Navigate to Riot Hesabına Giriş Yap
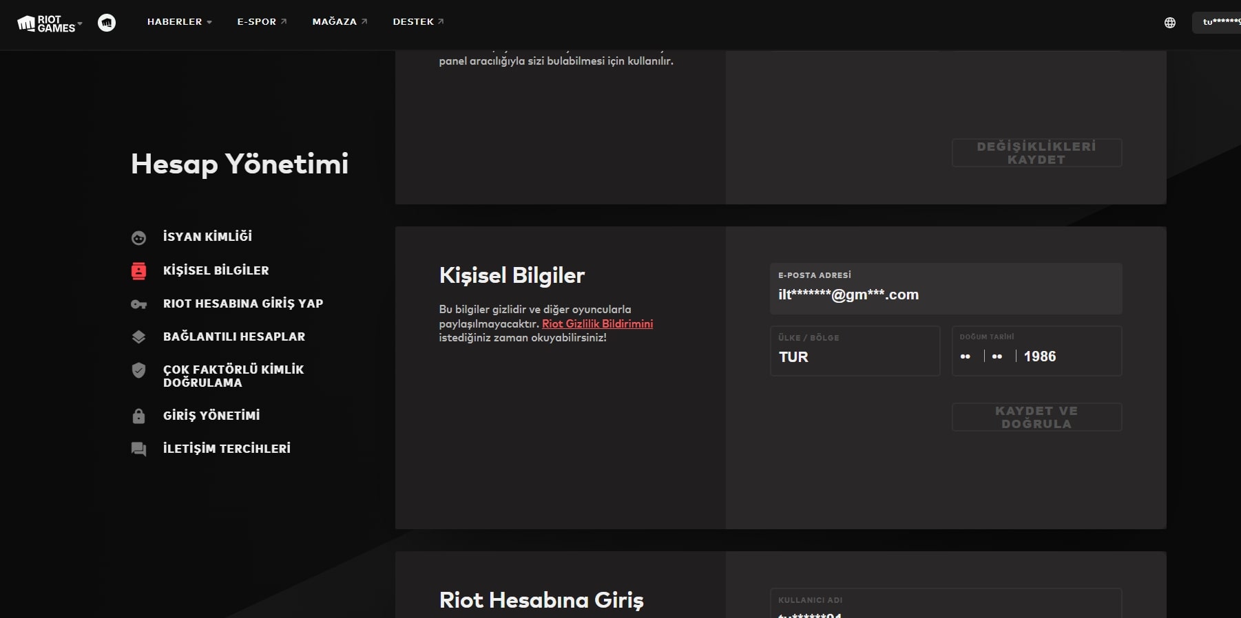Image resolution: width=1241 pixels, height=618 pixels. [x=243, y=303]
